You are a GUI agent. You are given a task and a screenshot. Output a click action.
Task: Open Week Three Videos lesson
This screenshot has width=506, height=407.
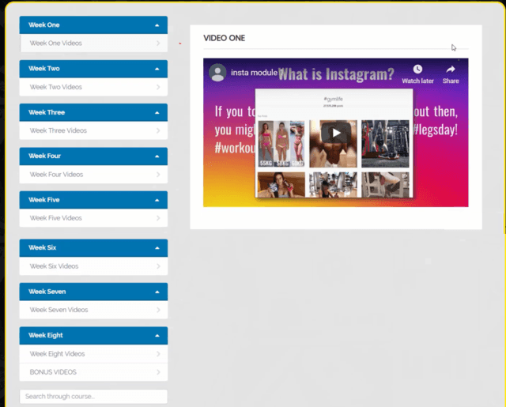coord(93,130)
